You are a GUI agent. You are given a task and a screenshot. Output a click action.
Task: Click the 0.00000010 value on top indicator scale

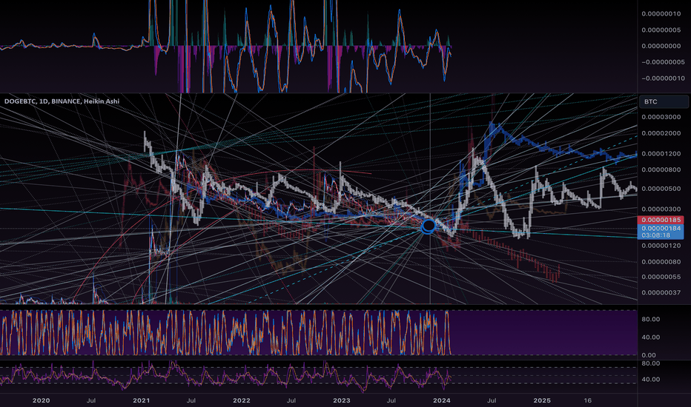[661, 13]
